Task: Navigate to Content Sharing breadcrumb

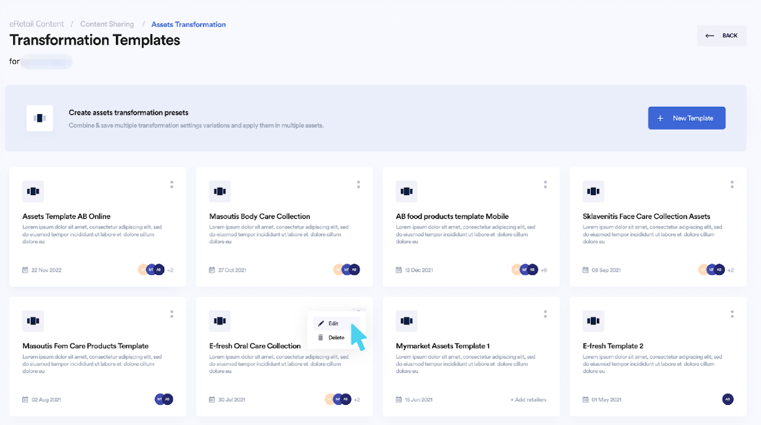Action: click(x=107, y=24)
